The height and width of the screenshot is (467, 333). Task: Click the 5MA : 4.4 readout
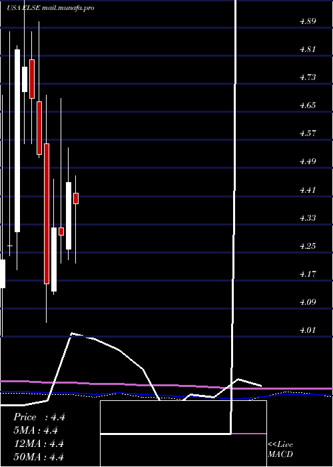click(35, 430)
